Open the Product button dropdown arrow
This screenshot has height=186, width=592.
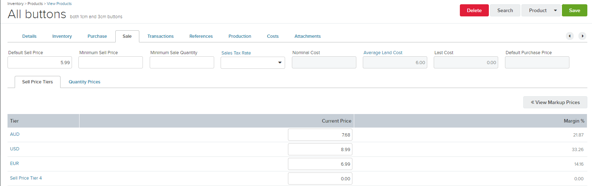555,10
